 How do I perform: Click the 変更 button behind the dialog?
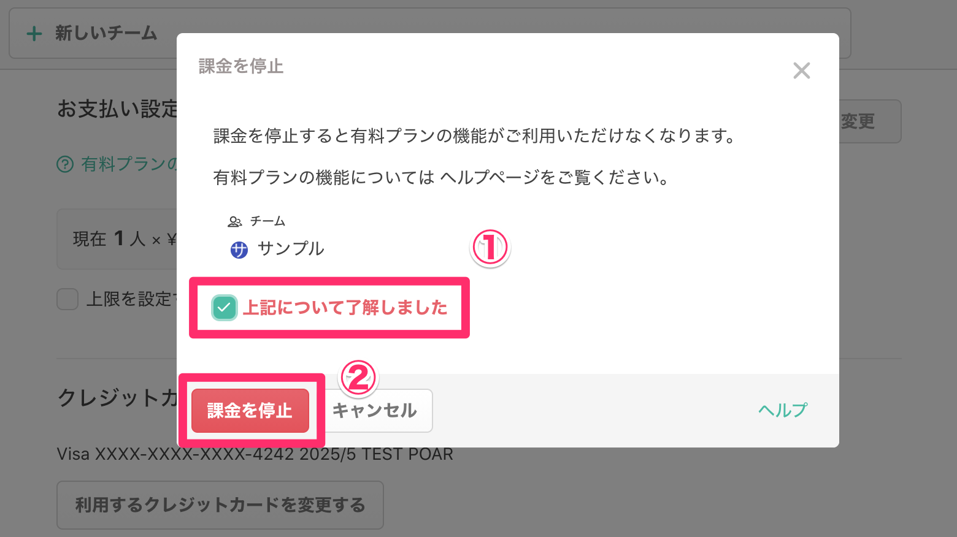click(x=865, y=121)
